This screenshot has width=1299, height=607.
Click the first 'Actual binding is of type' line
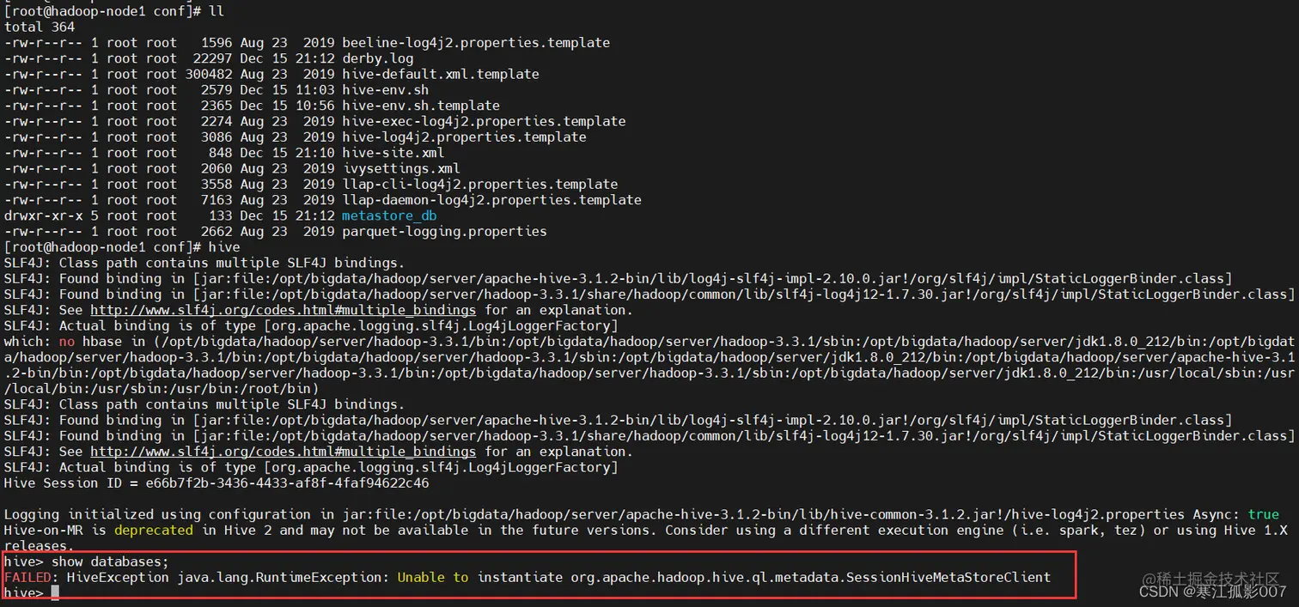[311, 325]
